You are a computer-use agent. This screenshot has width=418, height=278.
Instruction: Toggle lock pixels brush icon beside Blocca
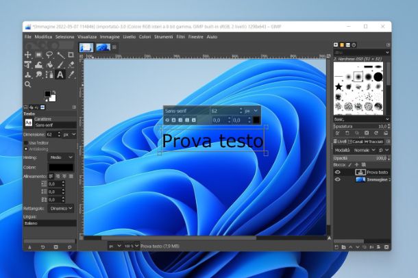click(x=349, y=165)
